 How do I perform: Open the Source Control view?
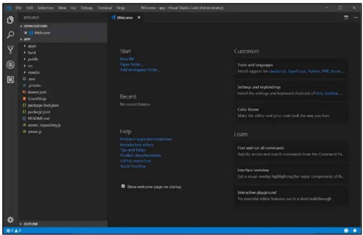coord(10,49)
